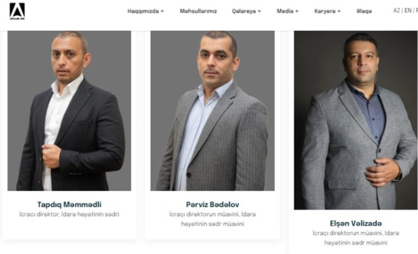The height and width of the screenshot is (254, 418).
Task: Click the name Pərviz Bədəlov
Action: [212, 205]
